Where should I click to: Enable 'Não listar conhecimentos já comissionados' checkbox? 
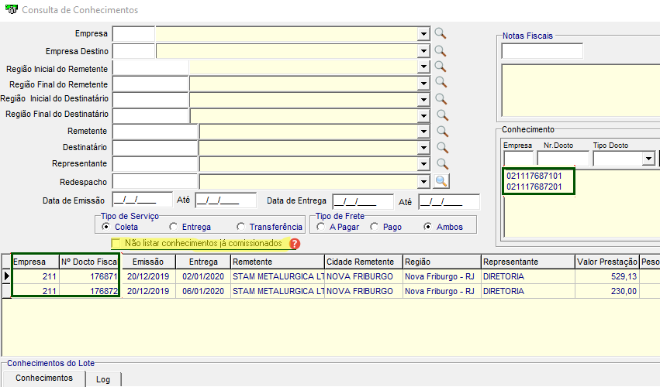[x=116, y=244]
